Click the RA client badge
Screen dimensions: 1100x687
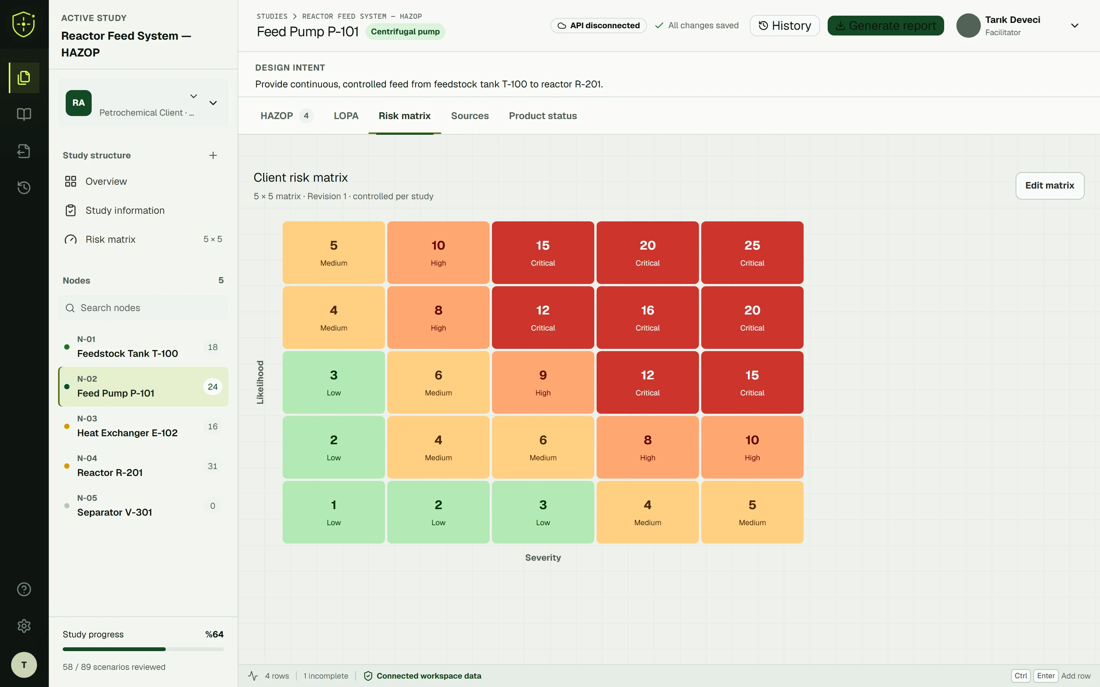pyautogui.click(x=79, y=103)
